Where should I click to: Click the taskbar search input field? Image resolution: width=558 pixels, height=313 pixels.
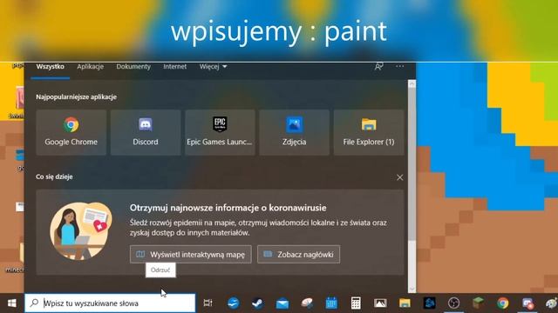point(110,303)
